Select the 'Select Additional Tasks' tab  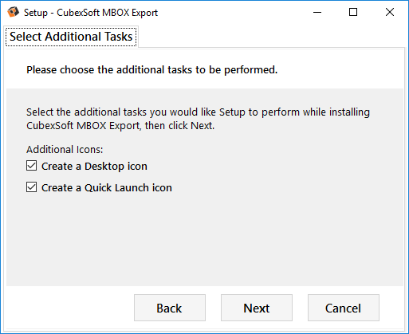click(71, 37)
